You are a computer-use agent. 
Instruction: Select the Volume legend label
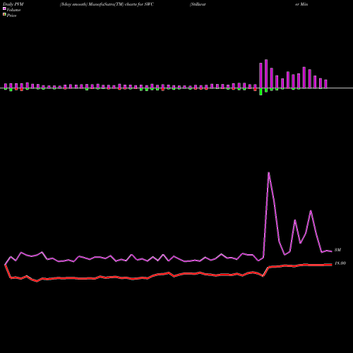(13, 10)
